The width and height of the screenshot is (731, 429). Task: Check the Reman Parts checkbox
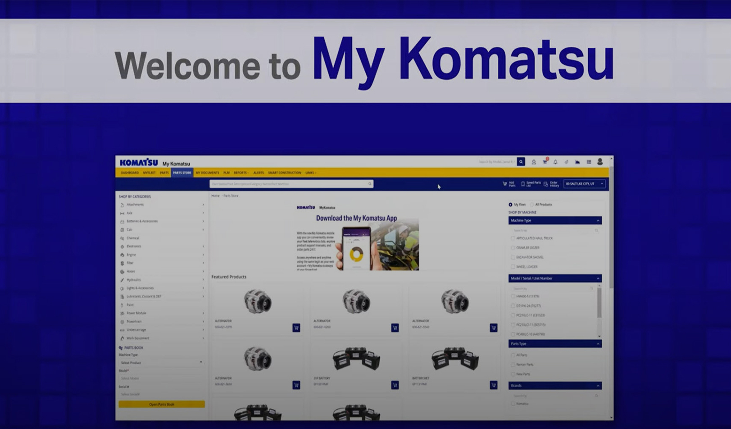point(513,365)
